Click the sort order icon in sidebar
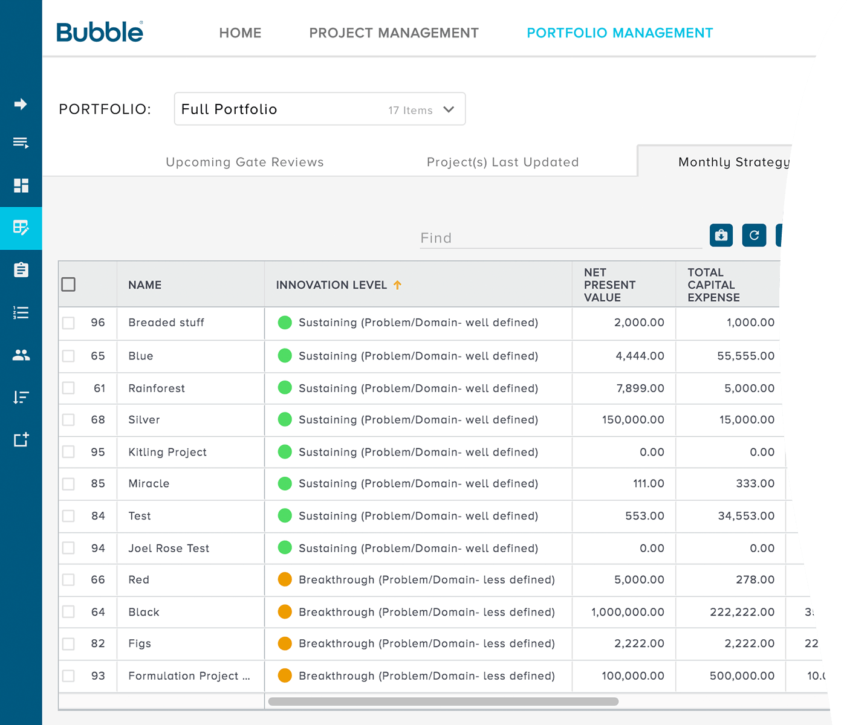This screenshot has width=847, height=725. coord(21,397)
